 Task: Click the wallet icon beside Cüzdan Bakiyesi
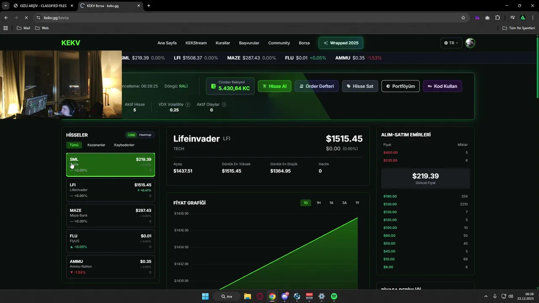213,86
